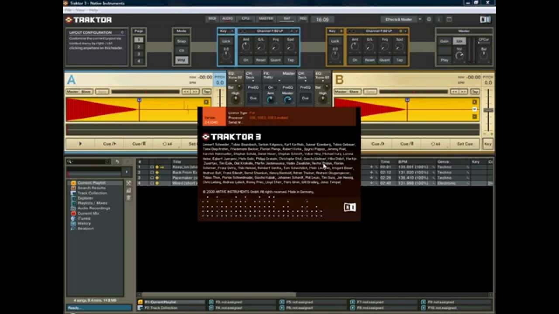
Task: Click the deck B Key button
Action: coord(488,143)
